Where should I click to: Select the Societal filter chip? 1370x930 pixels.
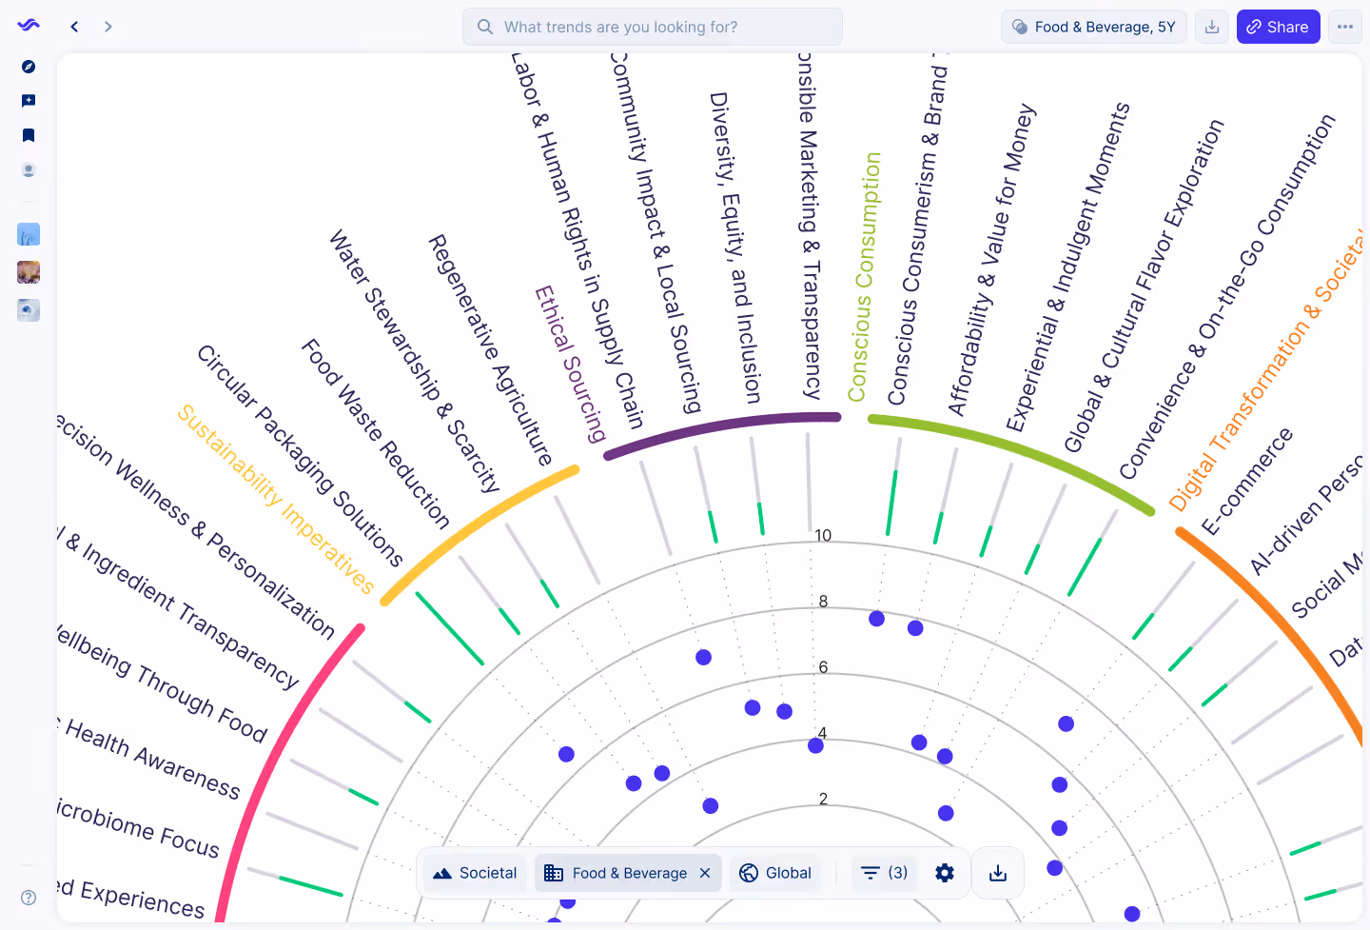[475, 873]
